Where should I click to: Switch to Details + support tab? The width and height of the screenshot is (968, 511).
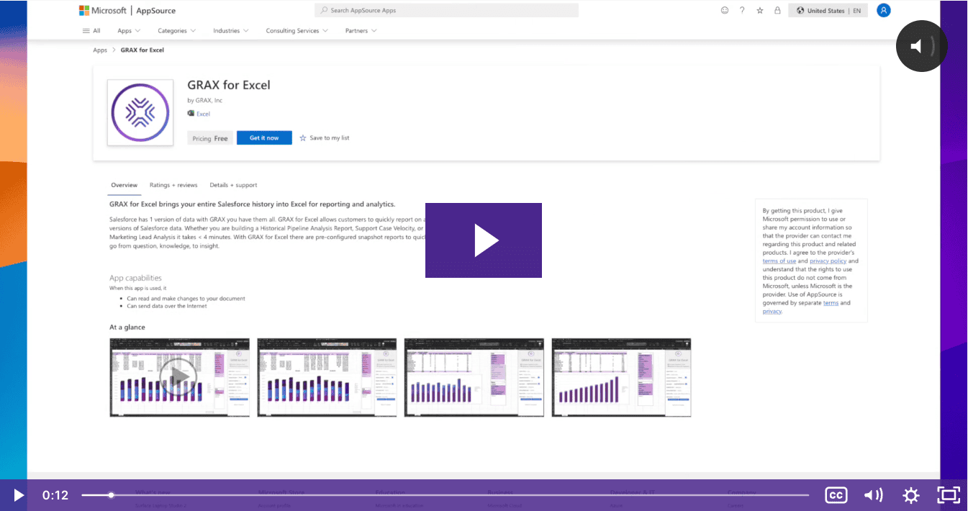(x=233, y=185)
